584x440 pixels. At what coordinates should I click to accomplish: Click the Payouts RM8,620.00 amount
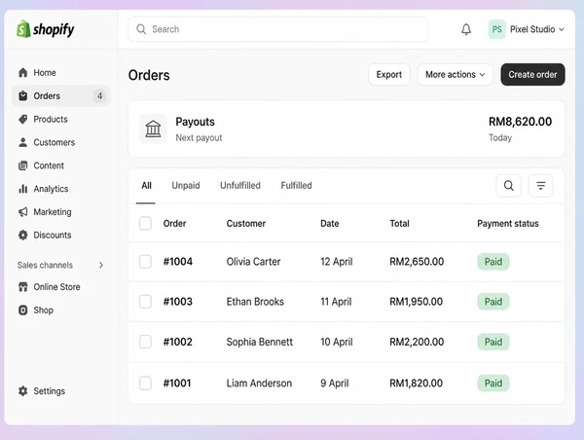(x=520, y=122)
